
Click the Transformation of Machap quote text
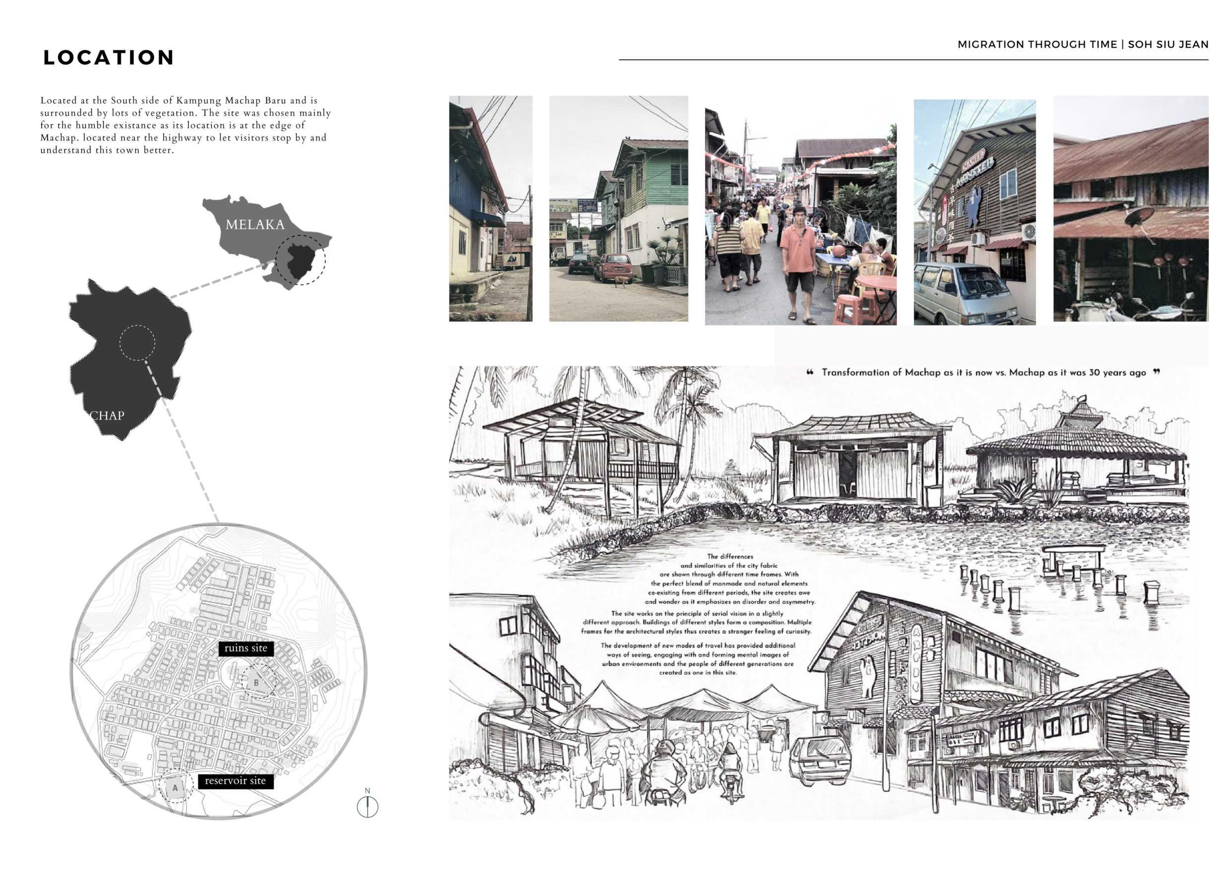pos(984,372)
